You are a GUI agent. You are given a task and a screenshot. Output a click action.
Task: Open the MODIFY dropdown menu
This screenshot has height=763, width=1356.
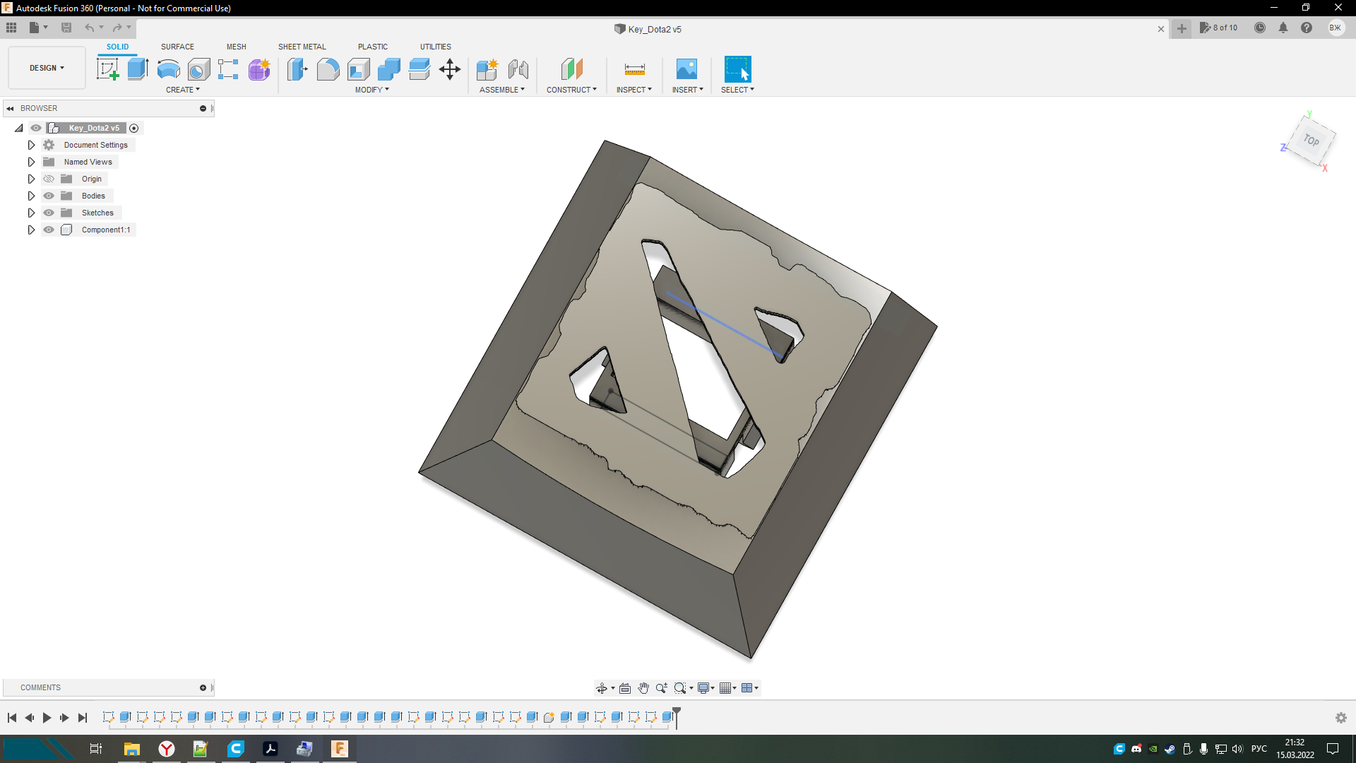372,90
